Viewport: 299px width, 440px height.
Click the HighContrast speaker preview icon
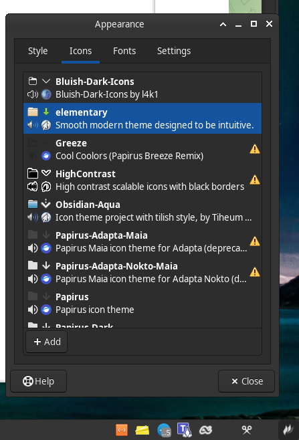[33, 187]
